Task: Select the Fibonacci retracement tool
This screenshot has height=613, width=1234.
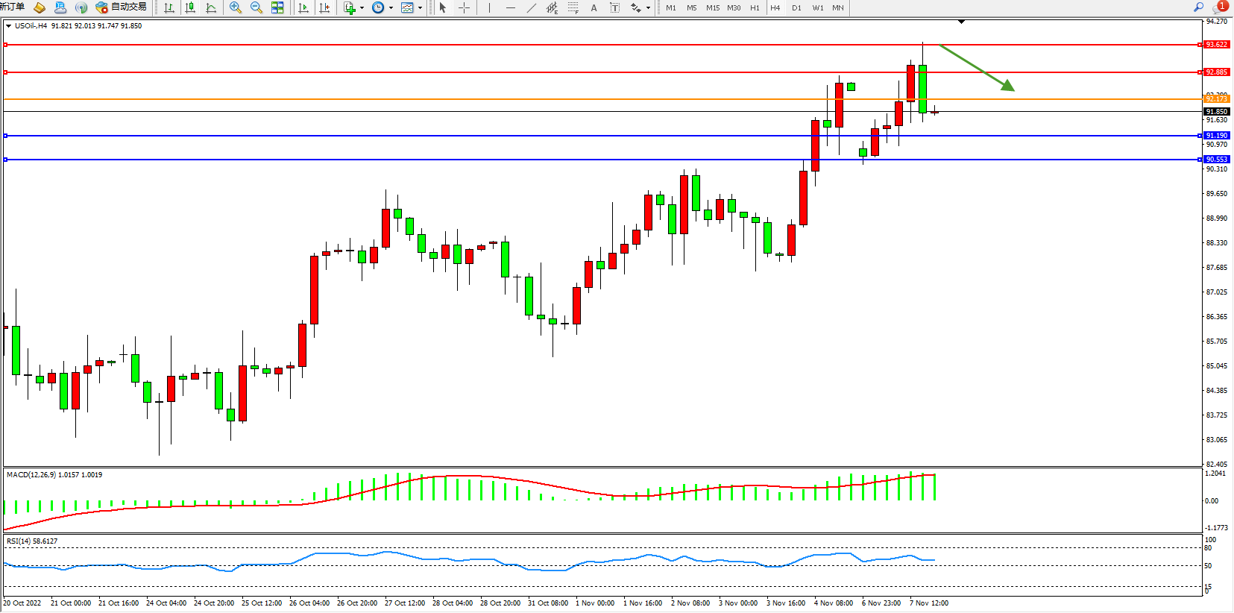Action: coord(573,7)
